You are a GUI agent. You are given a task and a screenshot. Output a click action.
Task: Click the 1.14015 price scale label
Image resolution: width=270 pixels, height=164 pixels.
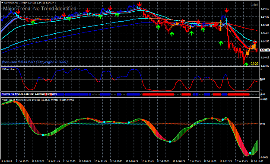point(265,58)
